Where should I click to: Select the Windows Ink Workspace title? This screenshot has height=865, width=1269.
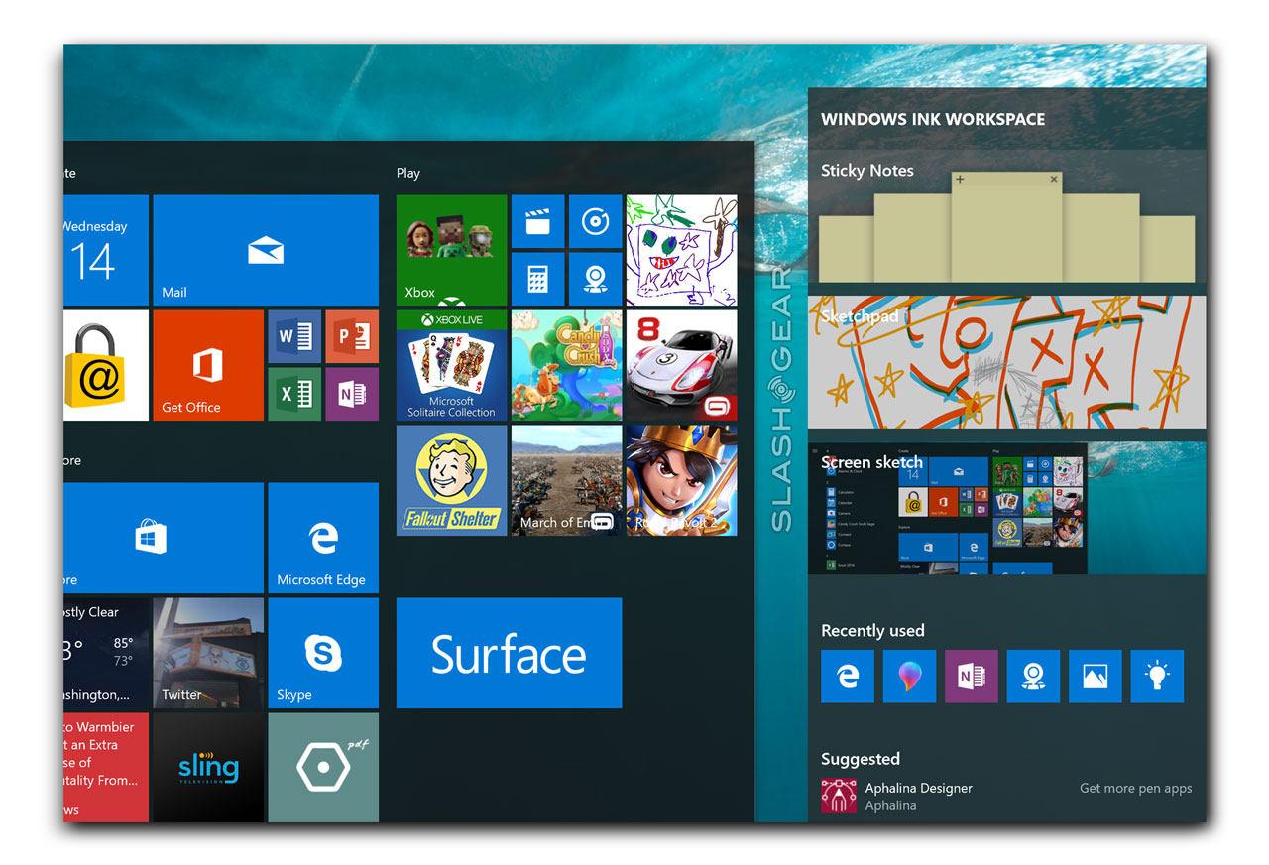click(x=933, y=119)
